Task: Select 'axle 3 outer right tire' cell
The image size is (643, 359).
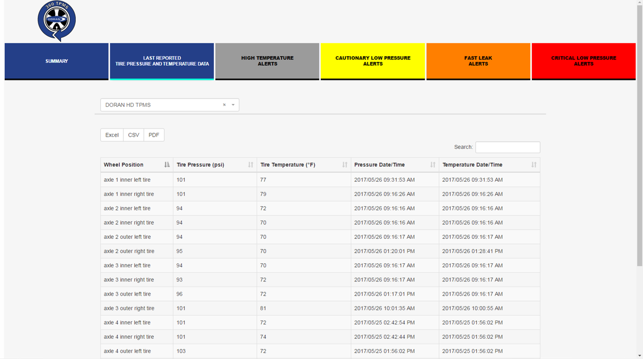Action: tap(137, 308)
